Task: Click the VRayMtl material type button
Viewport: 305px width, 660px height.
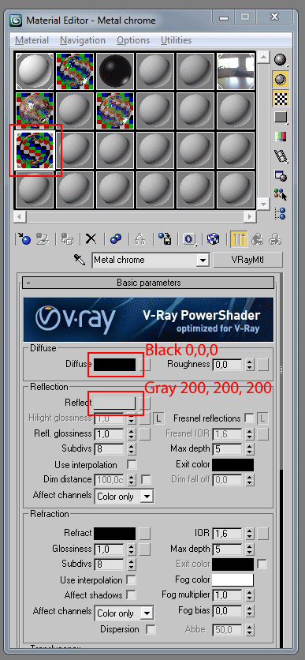Action: [x=247, y=259]
